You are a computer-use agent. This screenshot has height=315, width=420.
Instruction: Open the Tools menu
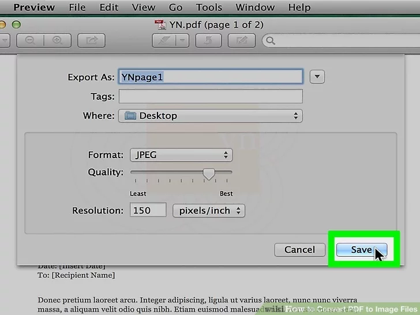[209, 7]
